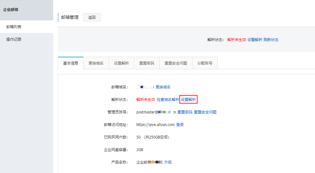The width and height of the screenshot is (315, 173).
Task: Open the 分配账号 tab
Action: coord(205,63)
